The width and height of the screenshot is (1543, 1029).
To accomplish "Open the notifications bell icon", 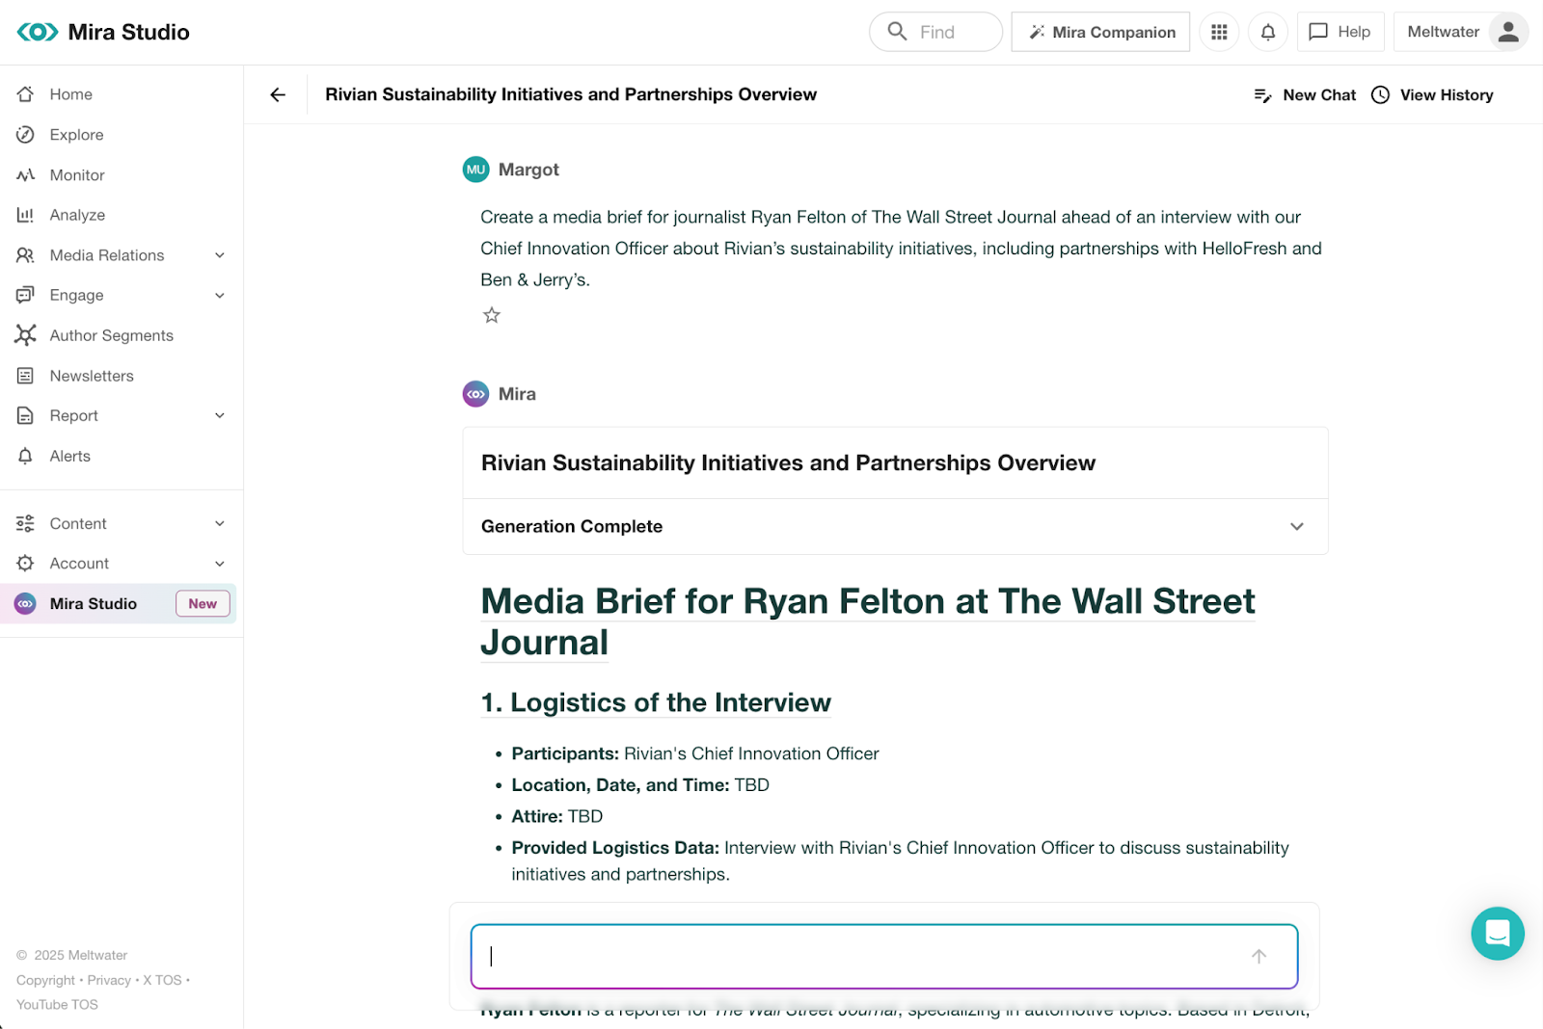I will coord(1268,32).
